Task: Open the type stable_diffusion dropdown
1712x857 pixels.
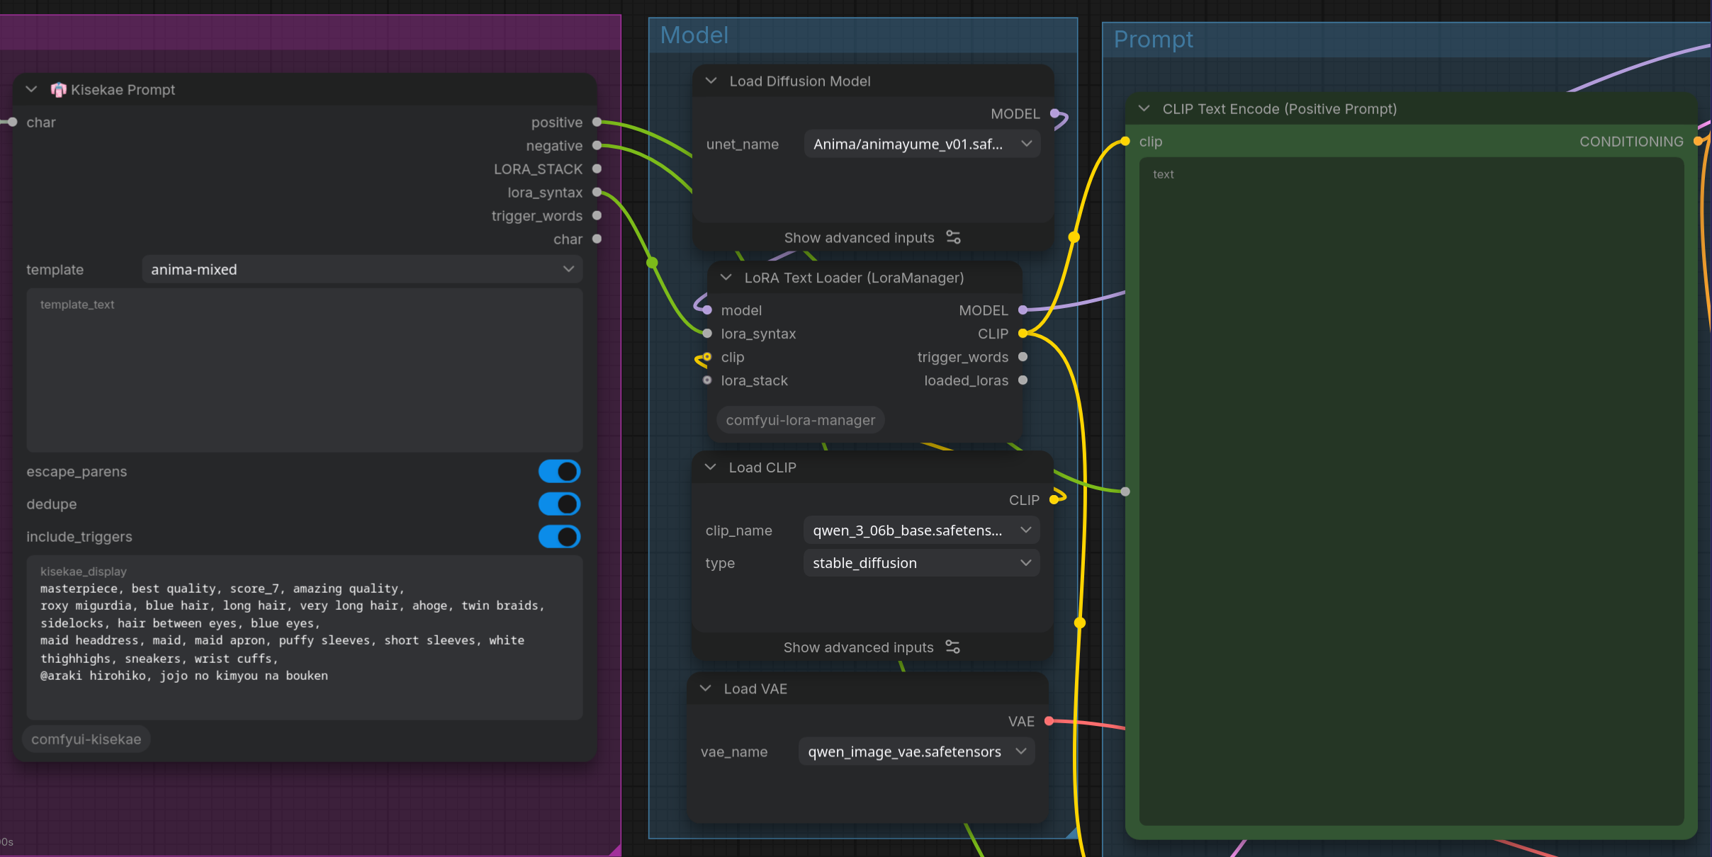Action: tap(921, 563)
